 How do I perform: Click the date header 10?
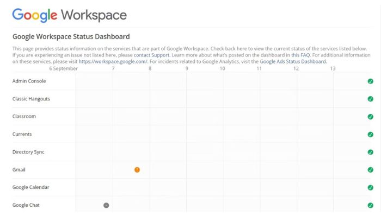[x=222, y=68]
